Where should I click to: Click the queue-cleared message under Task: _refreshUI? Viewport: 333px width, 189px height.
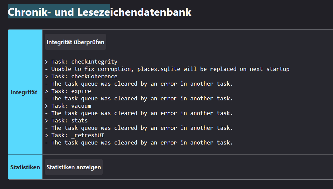[x=139, y=143]
